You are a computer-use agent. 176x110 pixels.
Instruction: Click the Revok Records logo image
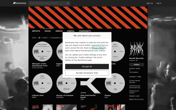pyautogui.click(x=137, y=49)
